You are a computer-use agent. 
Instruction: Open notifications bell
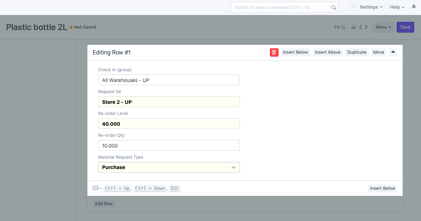[414, 7]
